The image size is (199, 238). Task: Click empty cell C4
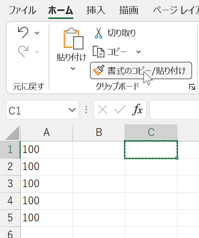[x=151, y=201]
